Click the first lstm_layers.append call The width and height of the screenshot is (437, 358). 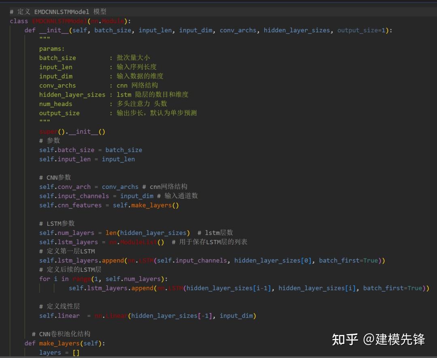(x=212, y=261)
